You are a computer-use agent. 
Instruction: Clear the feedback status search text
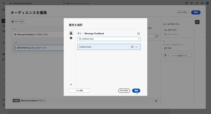tap(138, 39)
